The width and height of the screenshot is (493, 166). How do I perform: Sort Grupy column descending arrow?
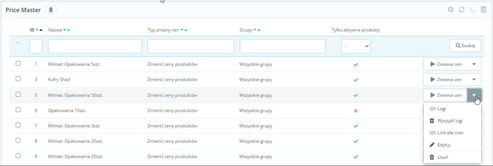pos(255,30)
